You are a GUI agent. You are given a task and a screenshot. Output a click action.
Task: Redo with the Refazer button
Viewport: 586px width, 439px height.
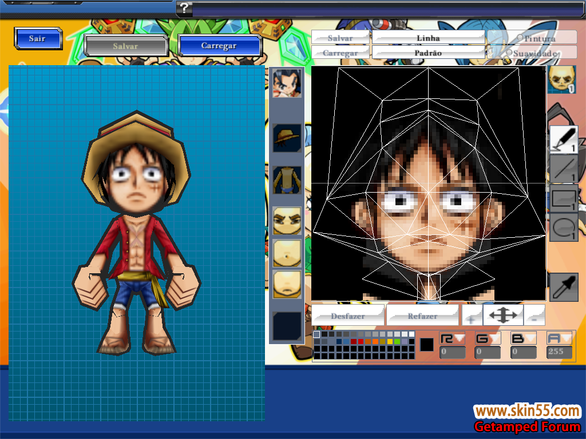[423, 316]
